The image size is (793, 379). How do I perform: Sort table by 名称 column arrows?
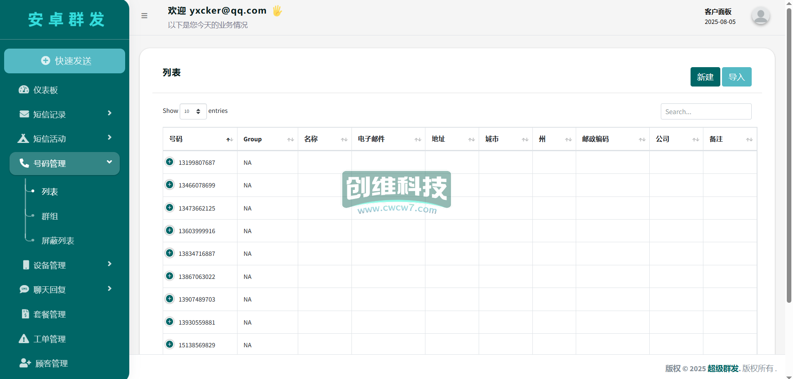pos(344,140)
